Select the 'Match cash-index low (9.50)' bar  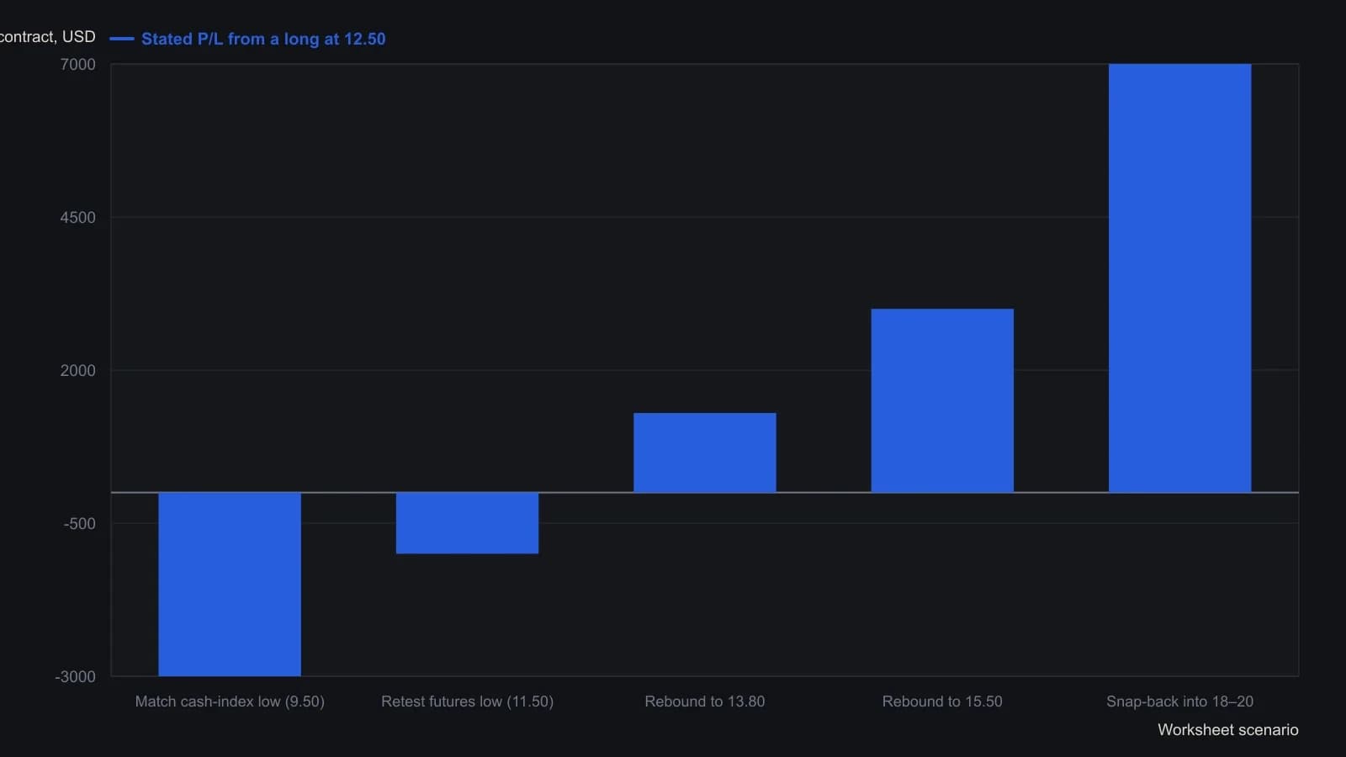coord(230,584)
